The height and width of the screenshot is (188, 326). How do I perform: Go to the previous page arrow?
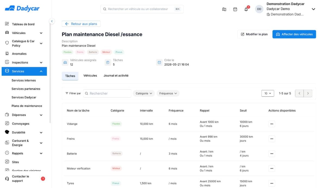[299, 93]
